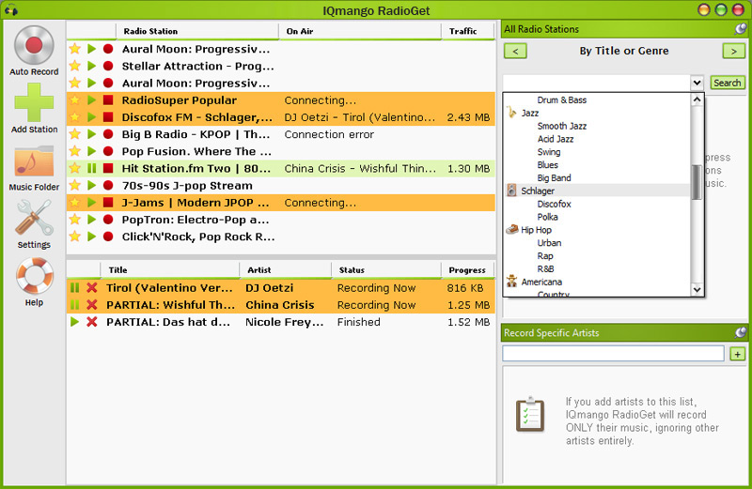Stop recording J-Jams Modern JPOP
The image size is (752, 489).
point(108,203)
